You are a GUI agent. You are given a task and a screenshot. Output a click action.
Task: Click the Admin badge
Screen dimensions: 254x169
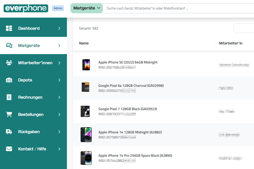(58, 8)
